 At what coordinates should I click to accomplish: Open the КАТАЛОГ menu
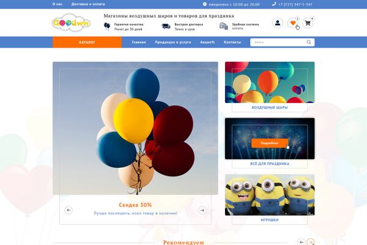pyautogui.click(x=87, y=42)
